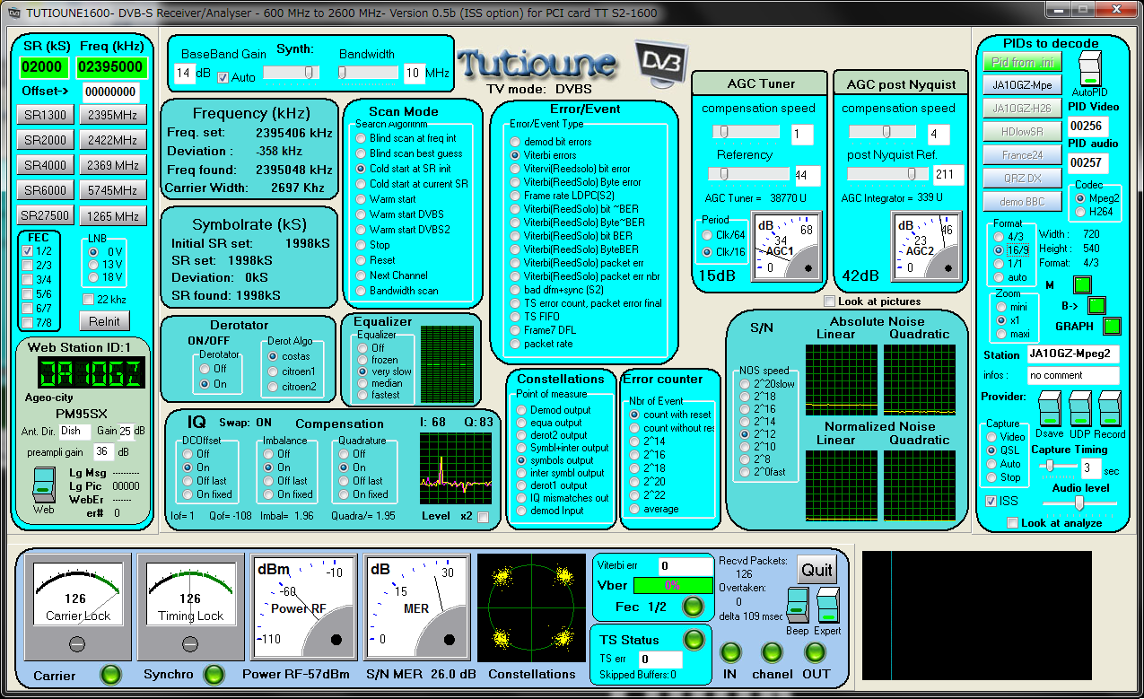Enable Look at pictures checkbox
This screenshot has width=1144, height=699.
click(x=830, y=301)
